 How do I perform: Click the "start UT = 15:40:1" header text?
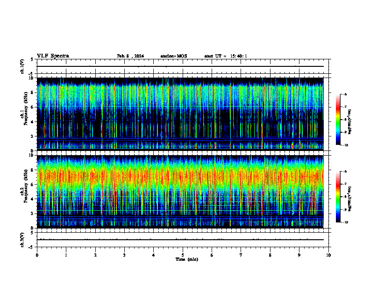pos(226,56)
